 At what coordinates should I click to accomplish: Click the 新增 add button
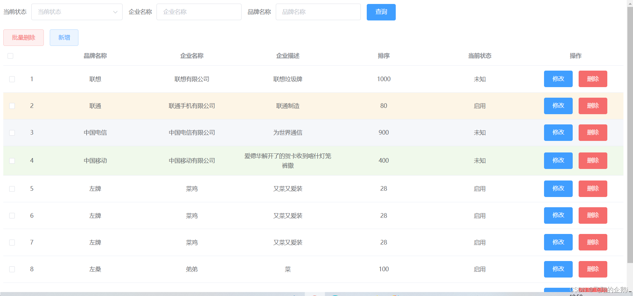coord(64,38)
